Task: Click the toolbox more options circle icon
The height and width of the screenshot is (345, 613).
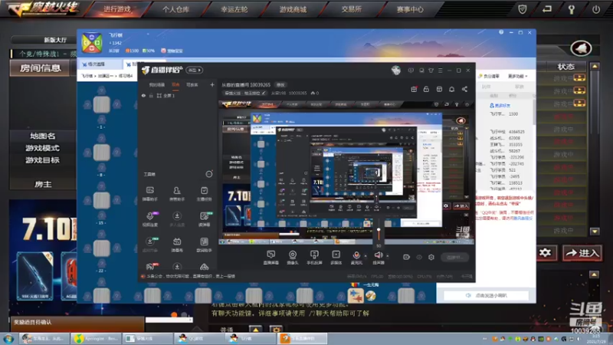Action: click(209, 174)
